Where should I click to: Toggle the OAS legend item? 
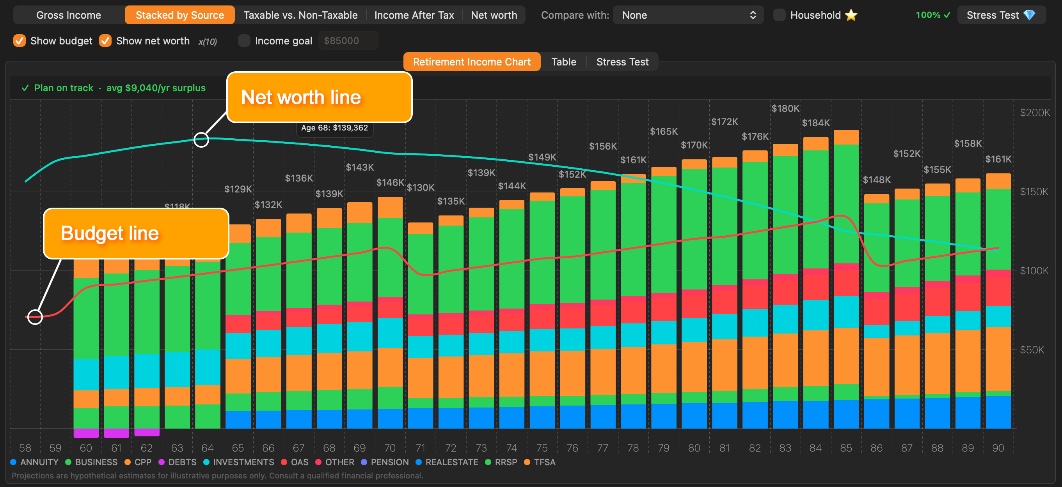coord(294,462)
